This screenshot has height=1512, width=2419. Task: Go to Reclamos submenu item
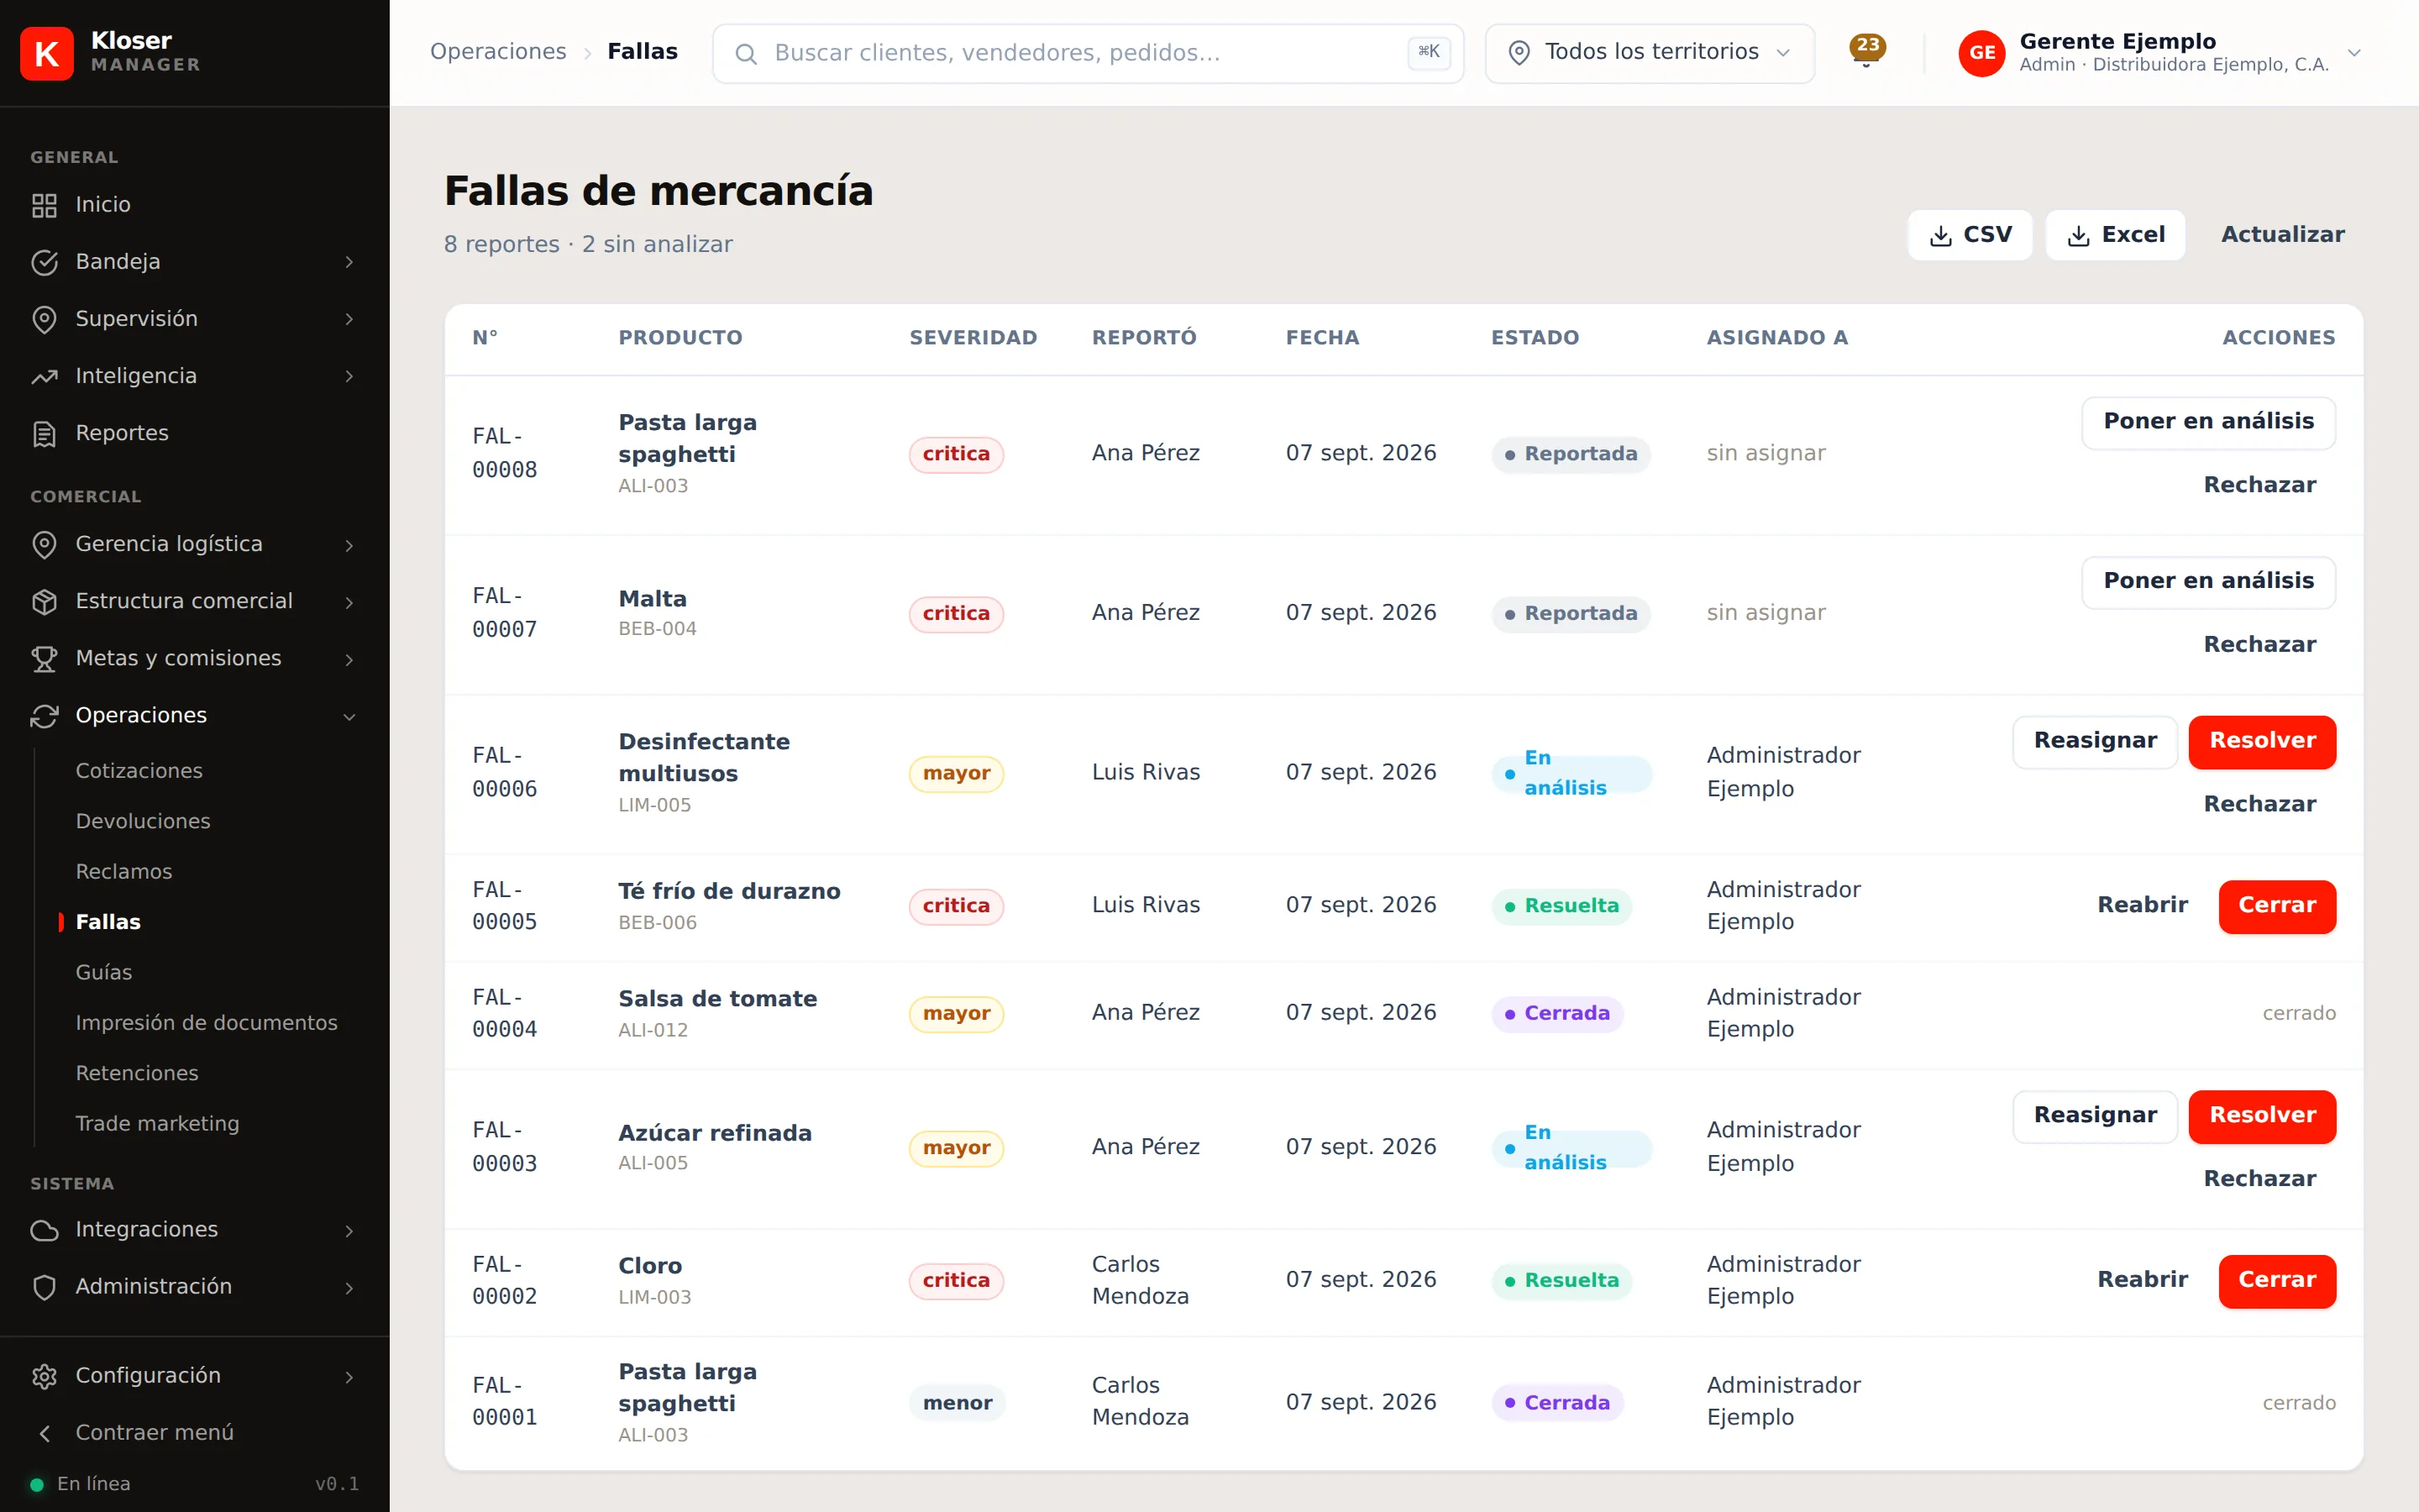[x=124, y=872]
